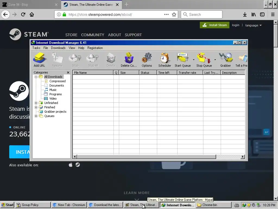Click the Delete Completed toolbar icon
The height and width of the screenshot is (209, 278).
pos(129,60)
